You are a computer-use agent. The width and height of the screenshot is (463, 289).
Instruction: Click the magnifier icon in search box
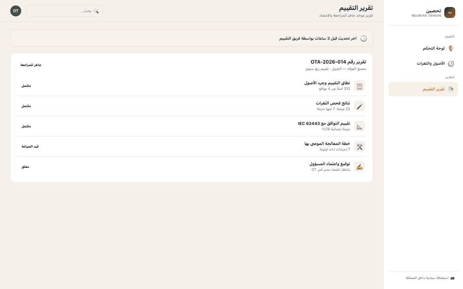click(x=96, y=11)
